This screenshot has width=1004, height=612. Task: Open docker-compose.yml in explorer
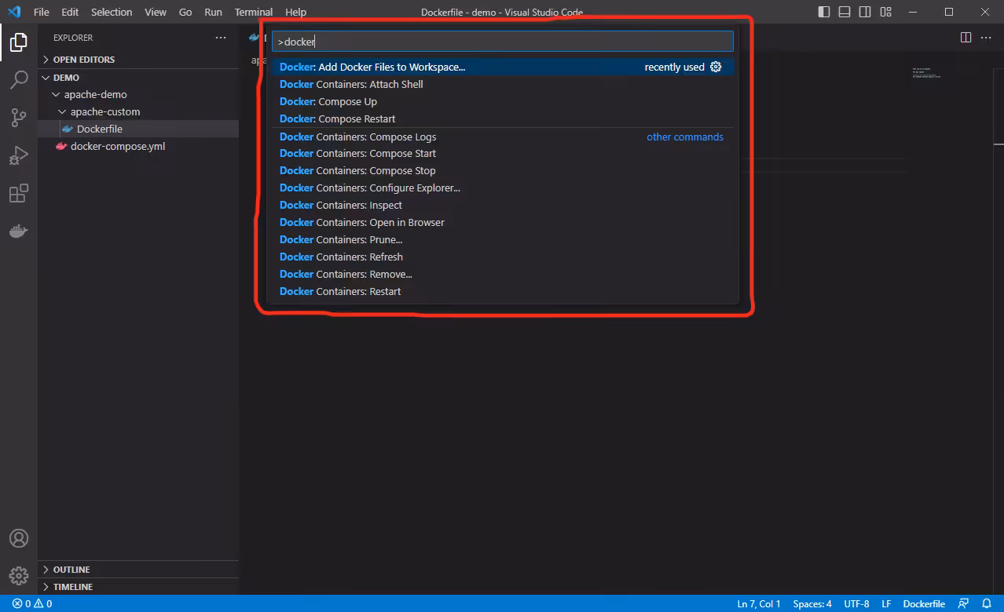tap(138, 146)
